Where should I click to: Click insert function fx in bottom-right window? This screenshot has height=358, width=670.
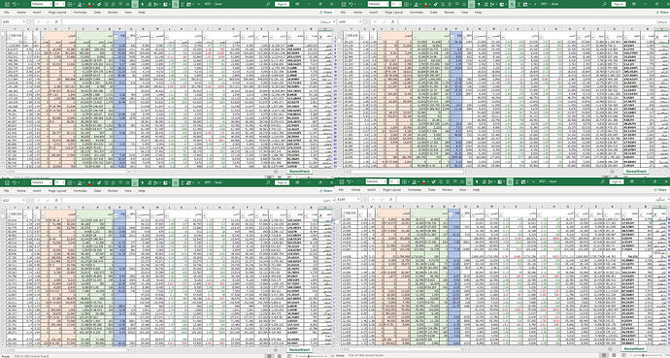point(391,199)
